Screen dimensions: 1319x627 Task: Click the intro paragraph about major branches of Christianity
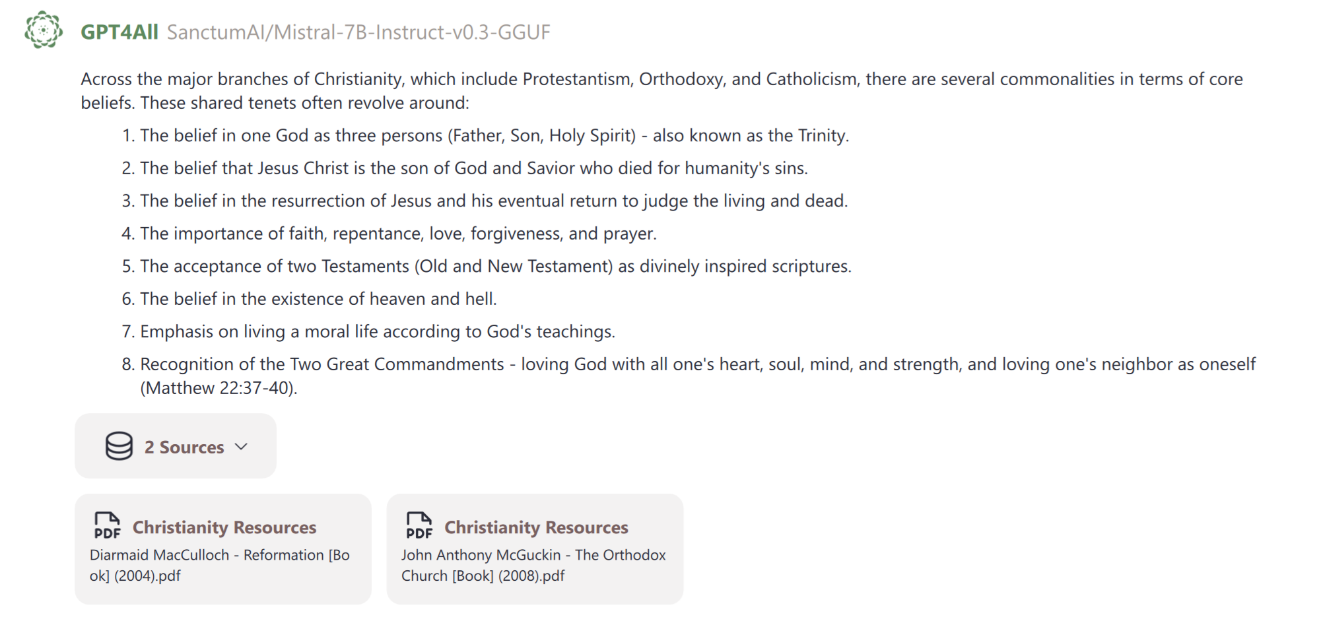pos(660,91)
